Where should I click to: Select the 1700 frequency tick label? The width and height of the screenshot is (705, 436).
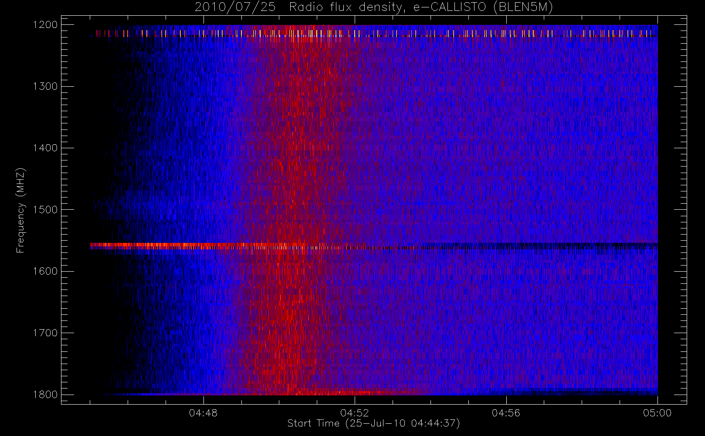[x=45, y=333]
